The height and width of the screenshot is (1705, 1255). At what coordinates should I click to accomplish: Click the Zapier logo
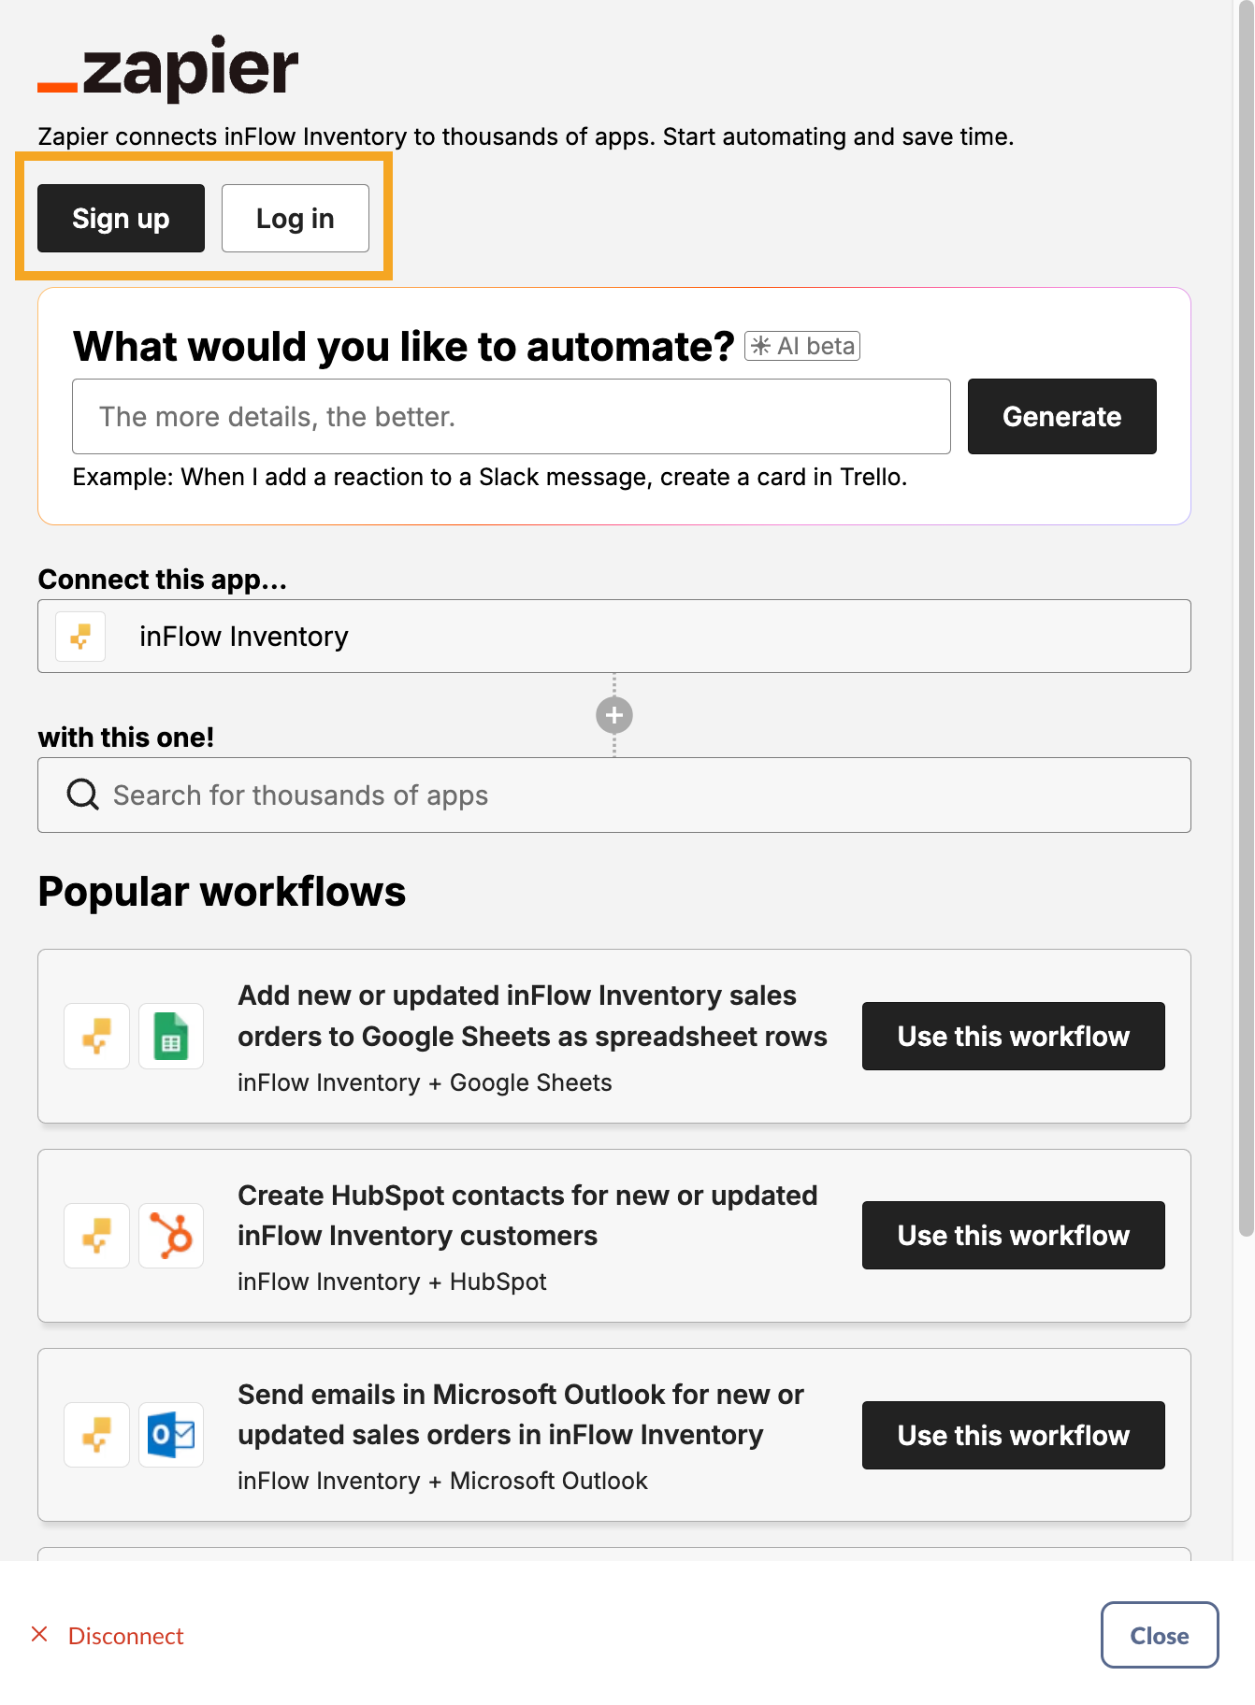click(x=167, y=67)
